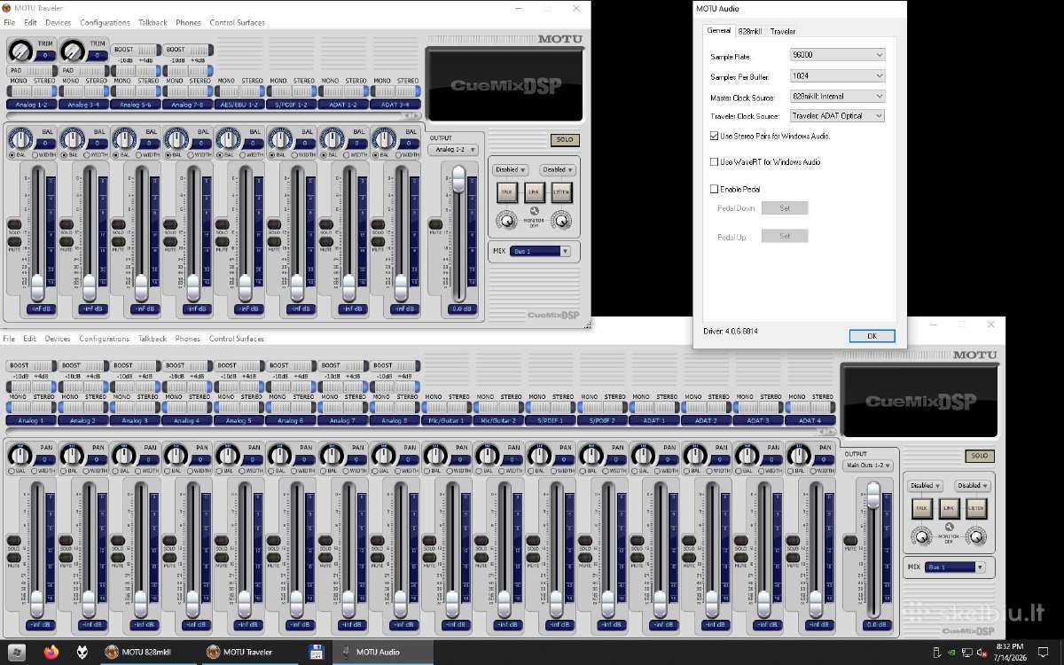
Task: Open the Talkback menu in the 828mkII window
Action: click(153, 339)
